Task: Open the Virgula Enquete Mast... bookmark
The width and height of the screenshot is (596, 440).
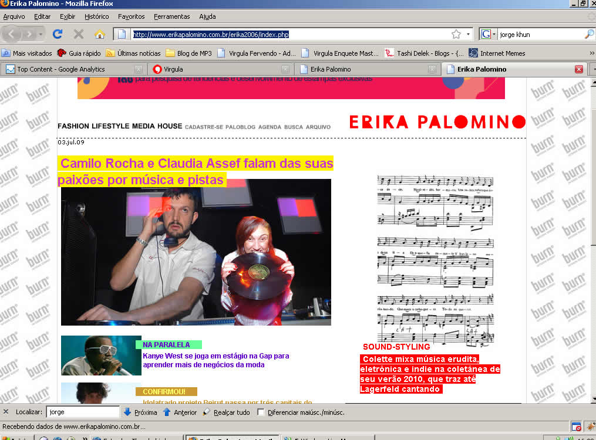Action: [x=340, y=53]
